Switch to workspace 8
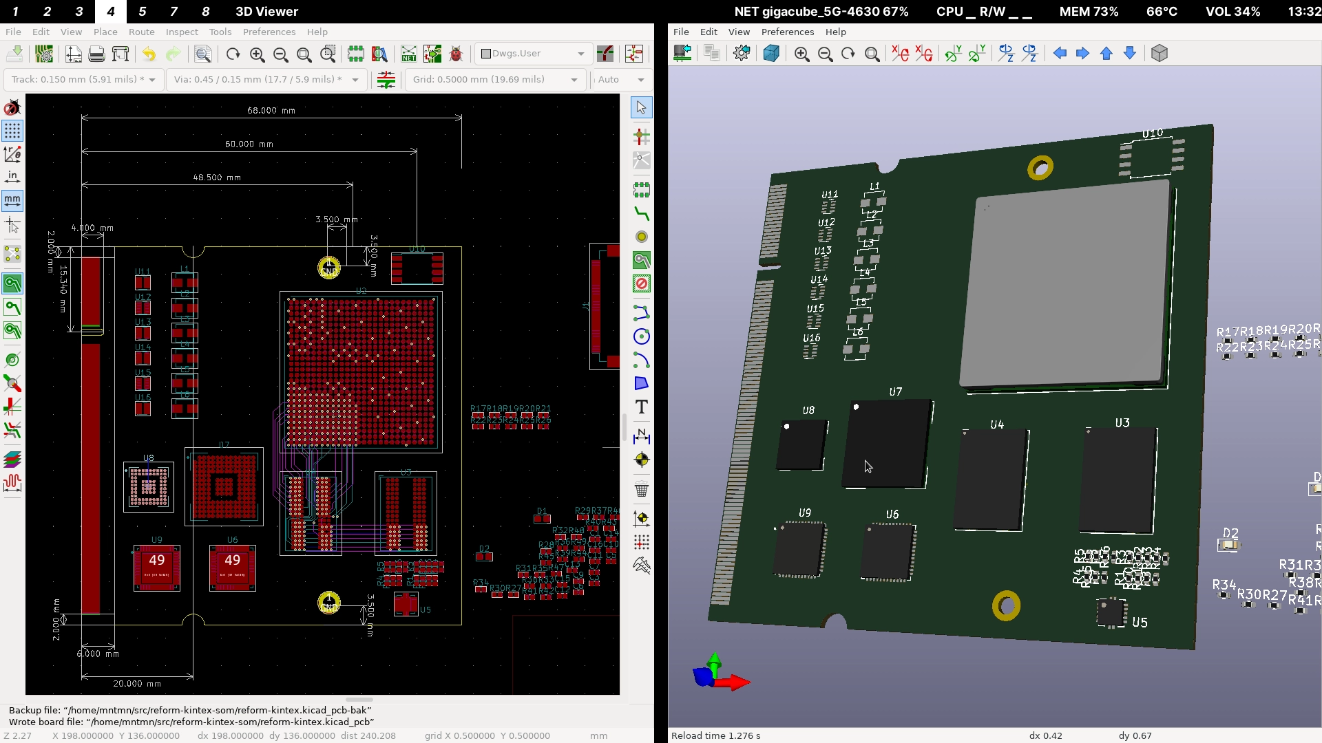 coord(205,11)
